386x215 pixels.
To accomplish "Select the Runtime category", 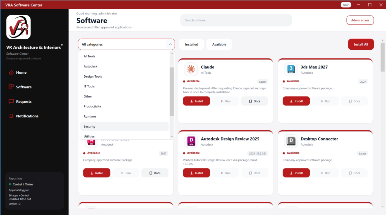I will (124, 117).
